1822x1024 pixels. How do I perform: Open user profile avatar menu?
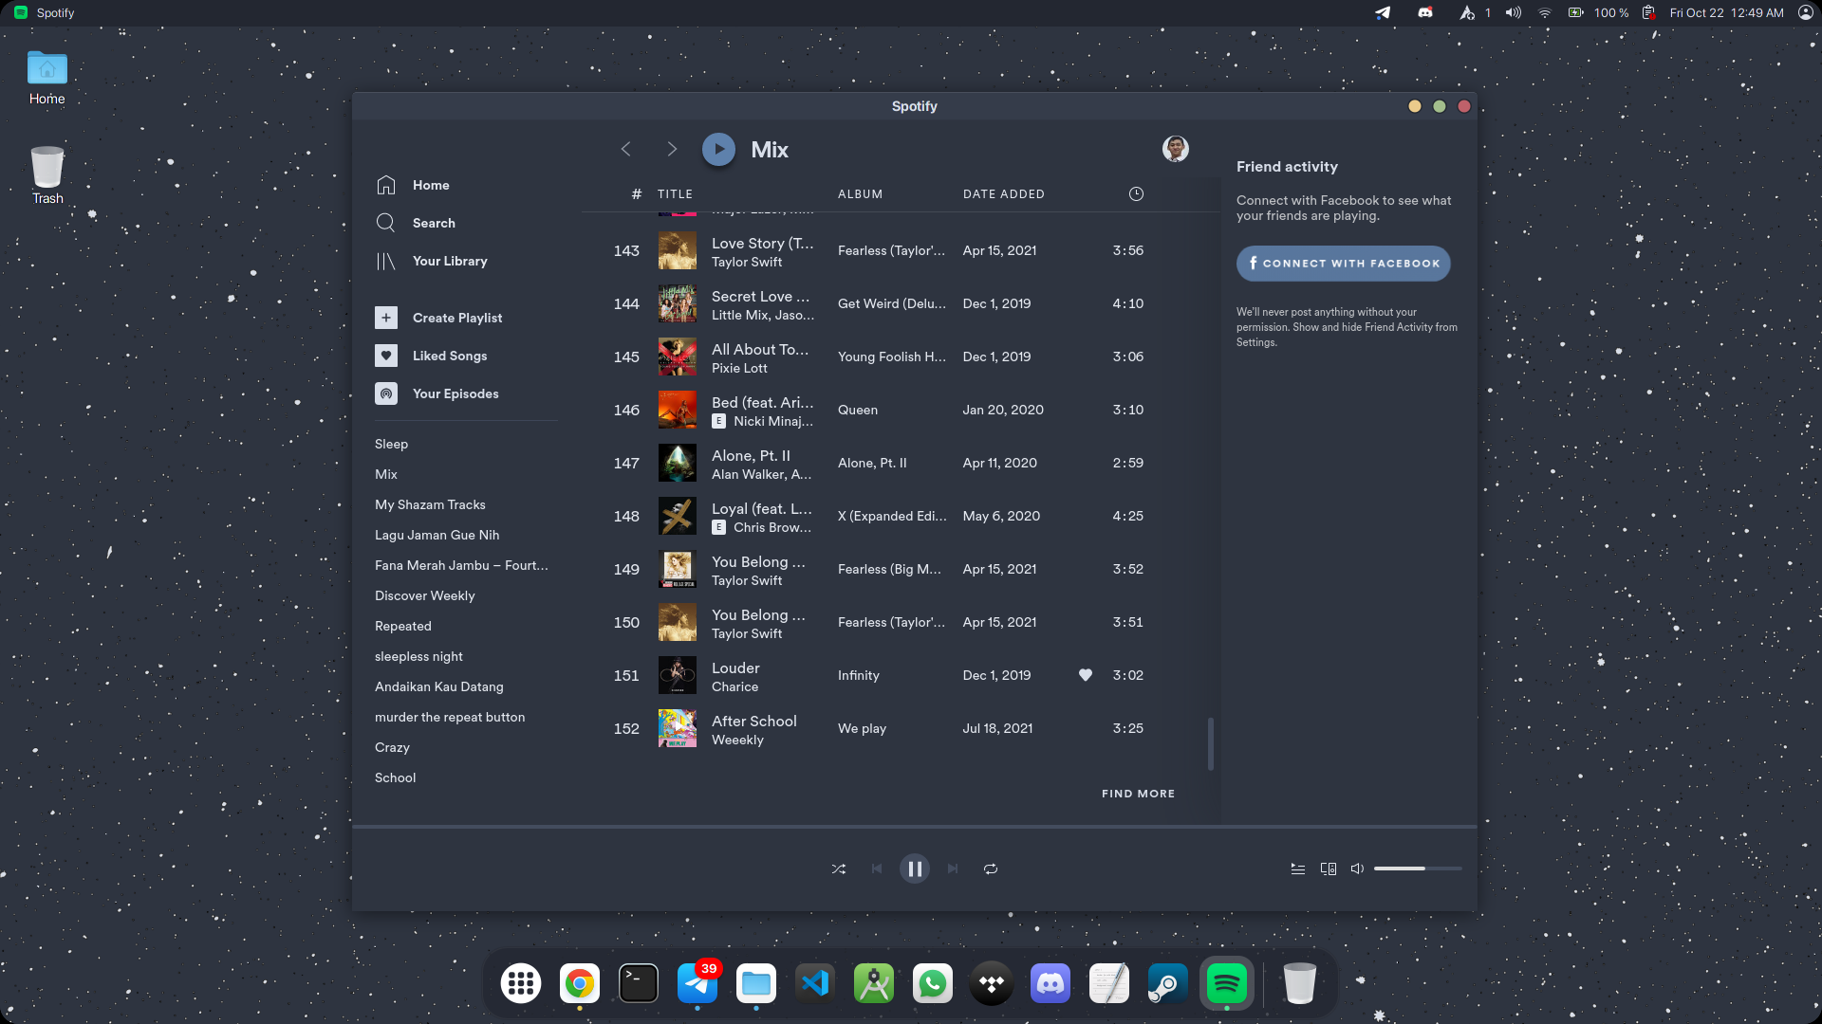pos(1175,149)
